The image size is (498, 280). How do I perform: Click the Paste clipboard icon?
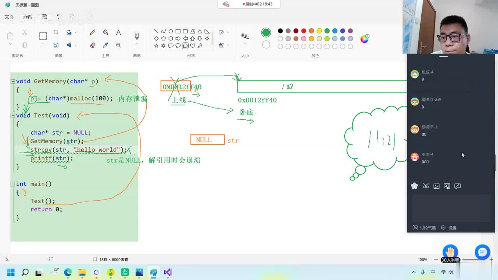click(x=11, y=36)
